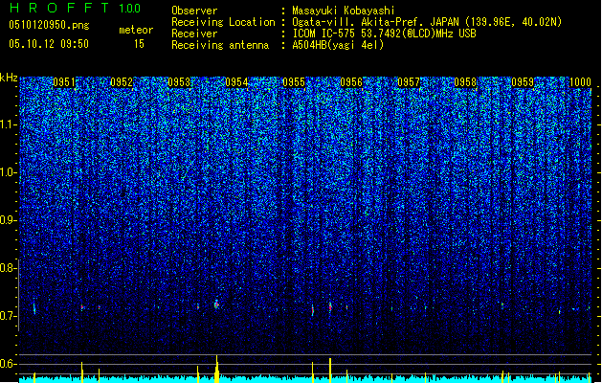The image size is (602, 383).
Task: Click the meteor count label
Action: (136, 30)
